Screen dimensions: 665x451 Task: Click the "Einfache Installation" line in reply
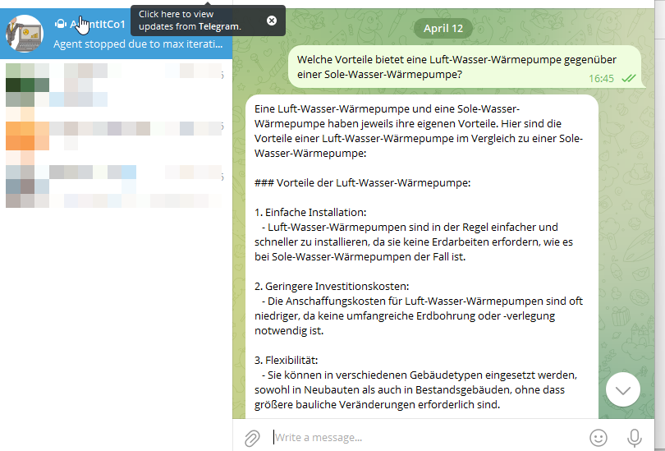coord(299,212)
